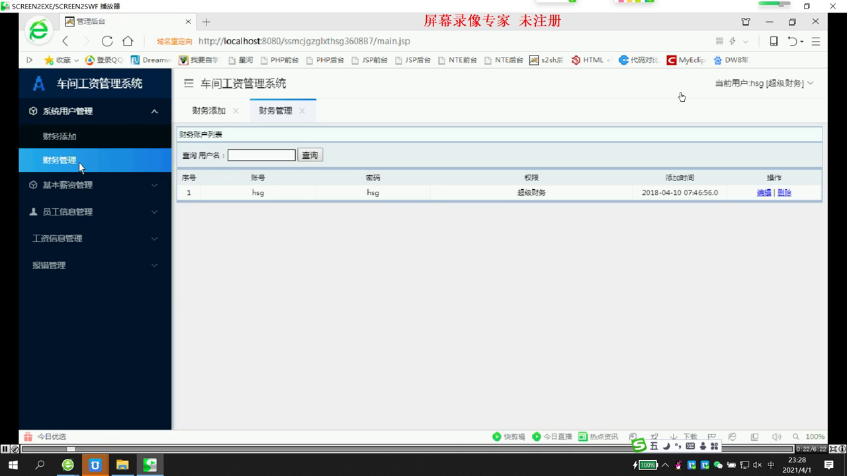The height and width of the screenshot is (476, 847).
Task: Open the 收藏 favorites star bookmark
Action: pos(57,60)
